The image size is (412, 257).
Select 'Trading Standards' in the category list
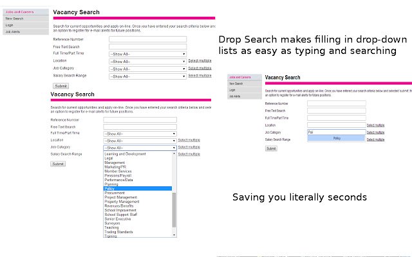click(x=138, y=232)
